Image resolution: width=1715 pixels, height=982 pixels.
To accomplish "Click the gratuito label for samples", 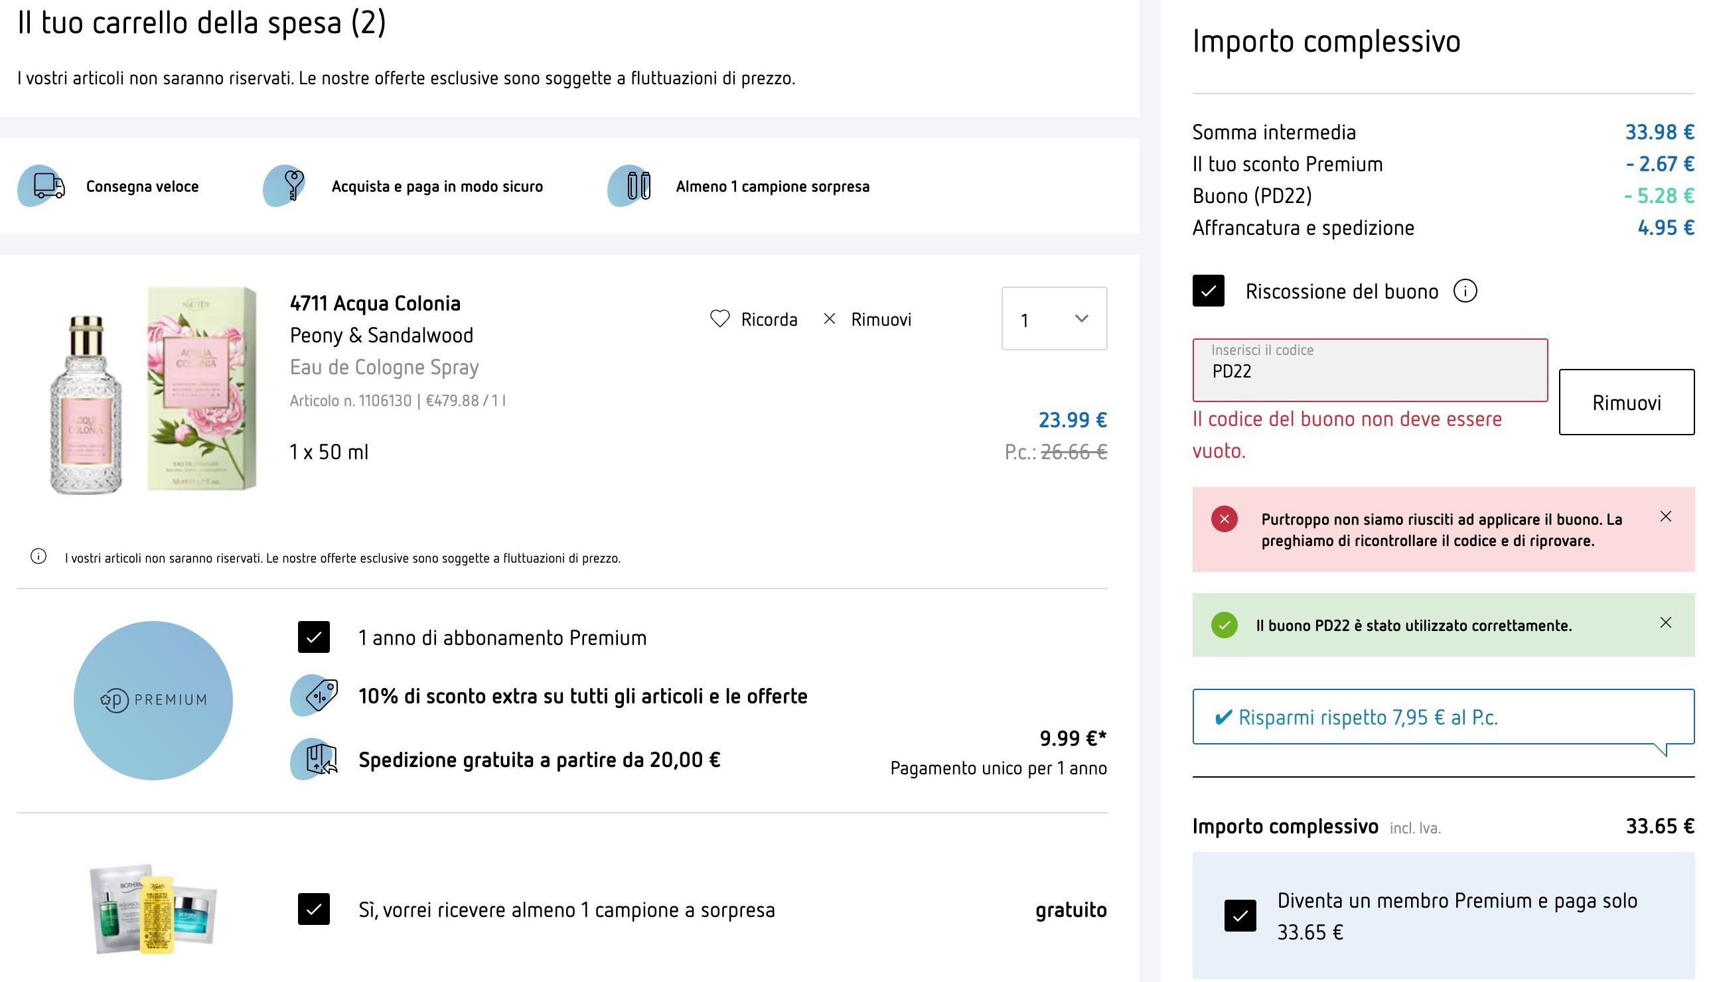I will point(1071,910).
